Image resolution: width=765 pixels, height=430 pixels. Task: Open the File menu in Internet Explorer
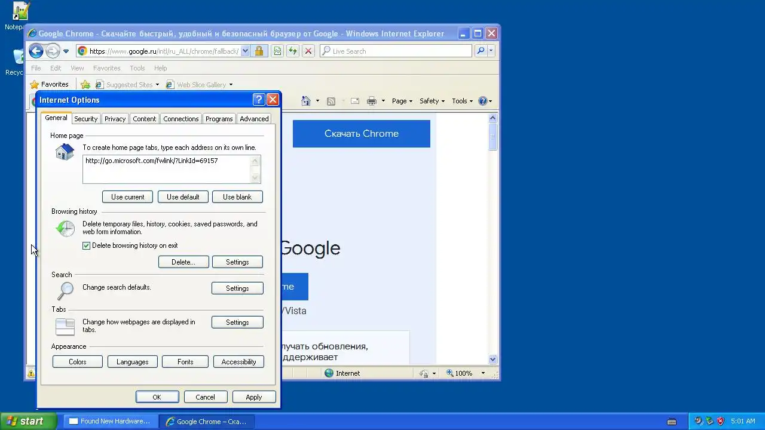pos(36,68)
